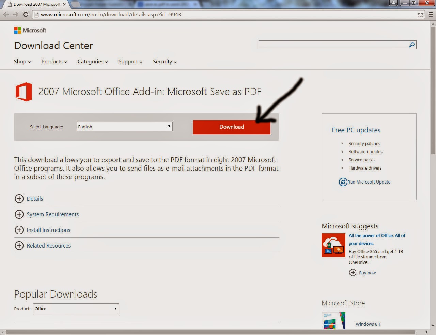Viewport: 436px width, 335px height.
Task: Click the red Office logo icon
Action: [24, 92]
